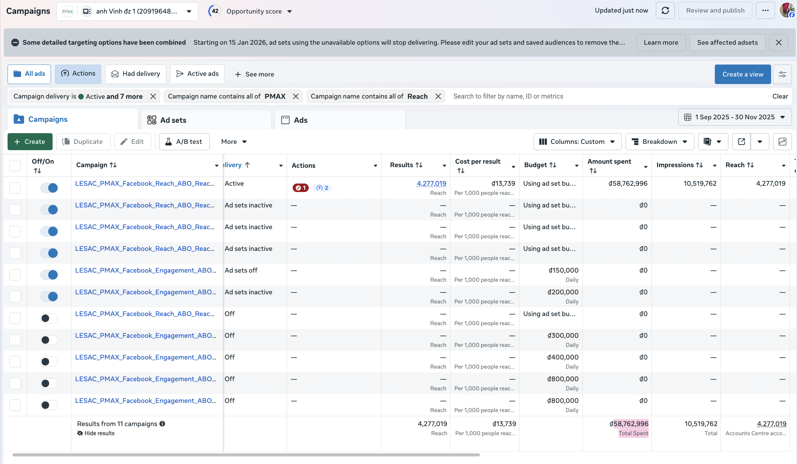Click the charts view icon
Screen dimensions: 797x464
pyautogui.click(x=782, y=142)
